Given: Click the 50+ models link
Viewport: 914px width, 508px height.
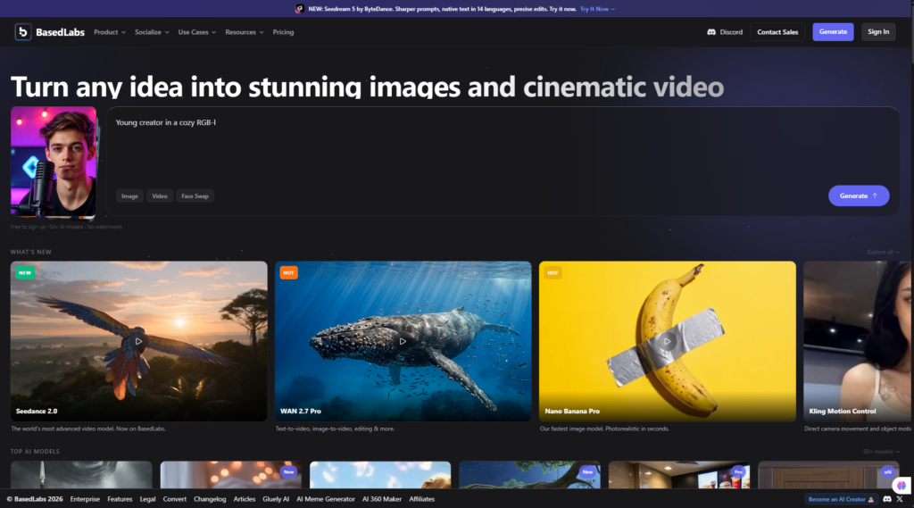Looking at the screenshot, I should click(x=881, y=452).
